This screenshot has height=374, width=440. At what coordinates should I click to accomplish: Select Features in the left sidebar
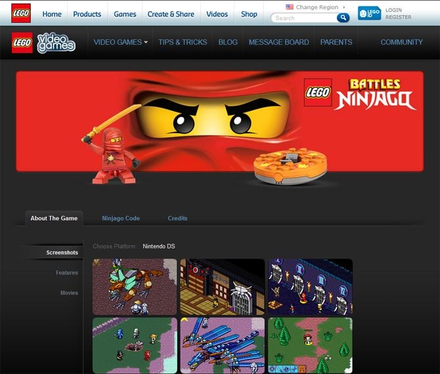(x=67, y=272)
